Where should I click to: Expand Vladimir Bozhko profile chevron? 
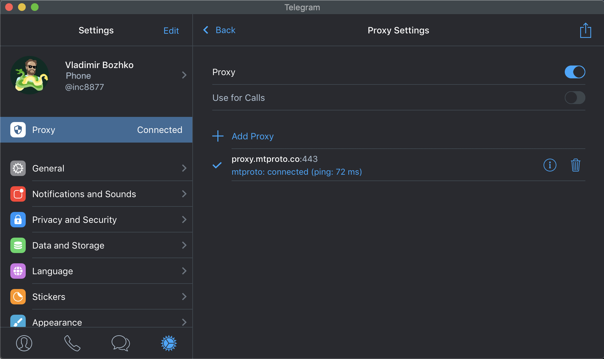184,75
